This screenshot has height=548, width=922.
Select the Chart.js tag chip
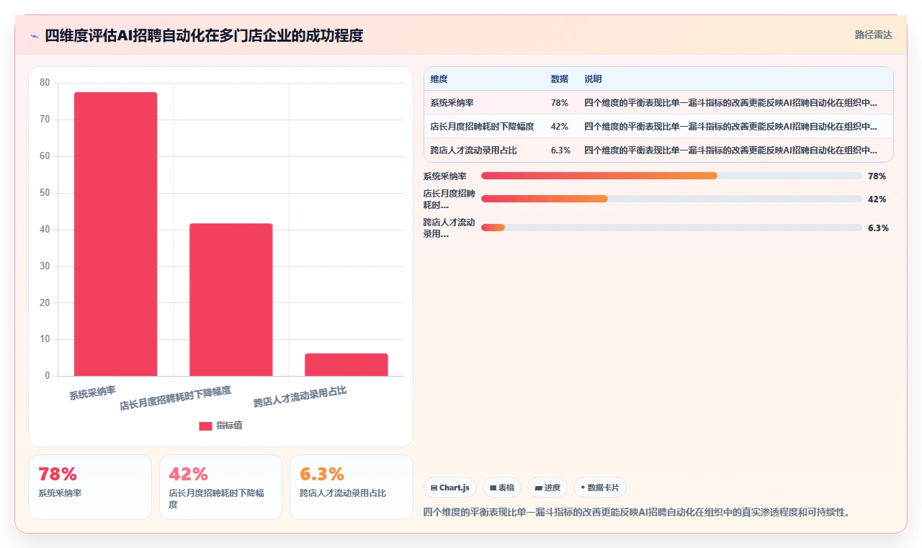(x=450, y=488)
